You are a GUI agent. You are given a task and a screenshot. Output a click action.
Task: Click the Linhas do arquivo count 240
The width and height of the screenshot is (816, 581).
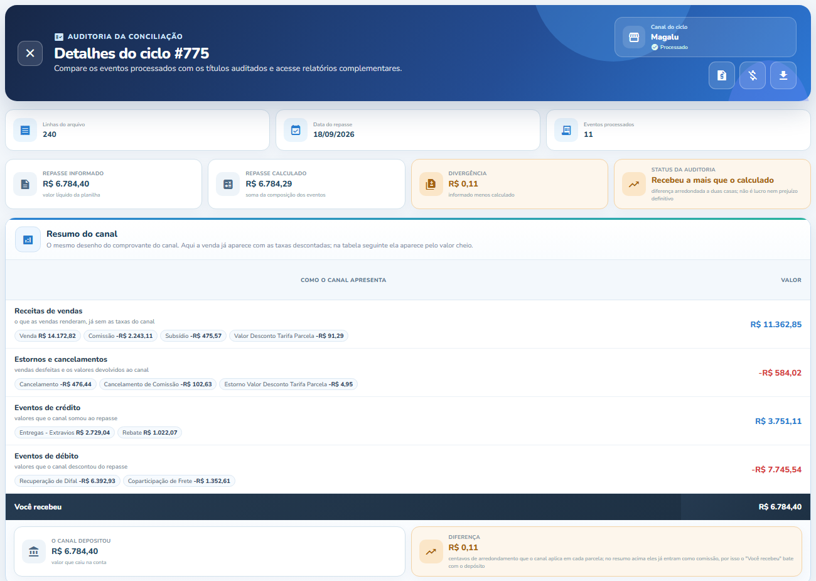click(x=50, y=134)
